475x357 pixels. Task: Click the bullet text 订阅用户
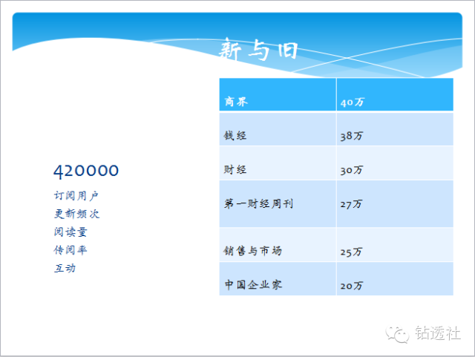click(x=76, y=196)
